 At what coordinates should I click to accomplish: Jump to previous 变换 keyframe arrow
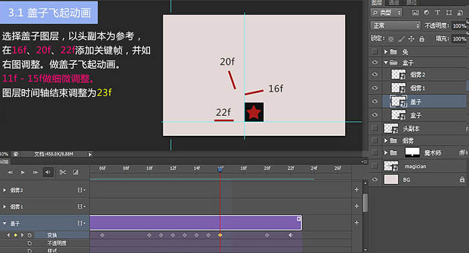pos(8,236)
